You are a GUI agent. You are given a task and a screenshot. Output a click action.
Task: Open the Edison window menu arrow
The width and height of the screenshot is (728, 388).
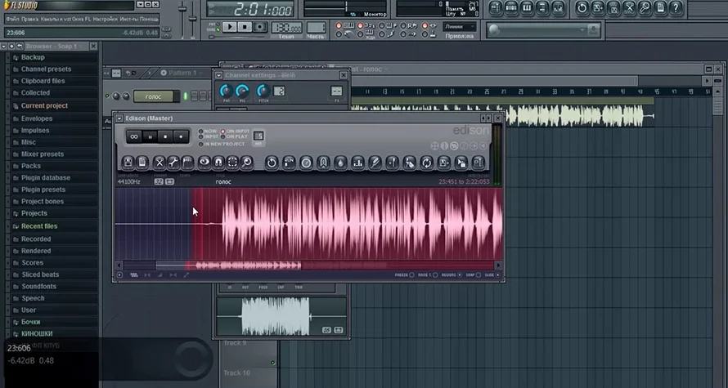click(119, 118)
